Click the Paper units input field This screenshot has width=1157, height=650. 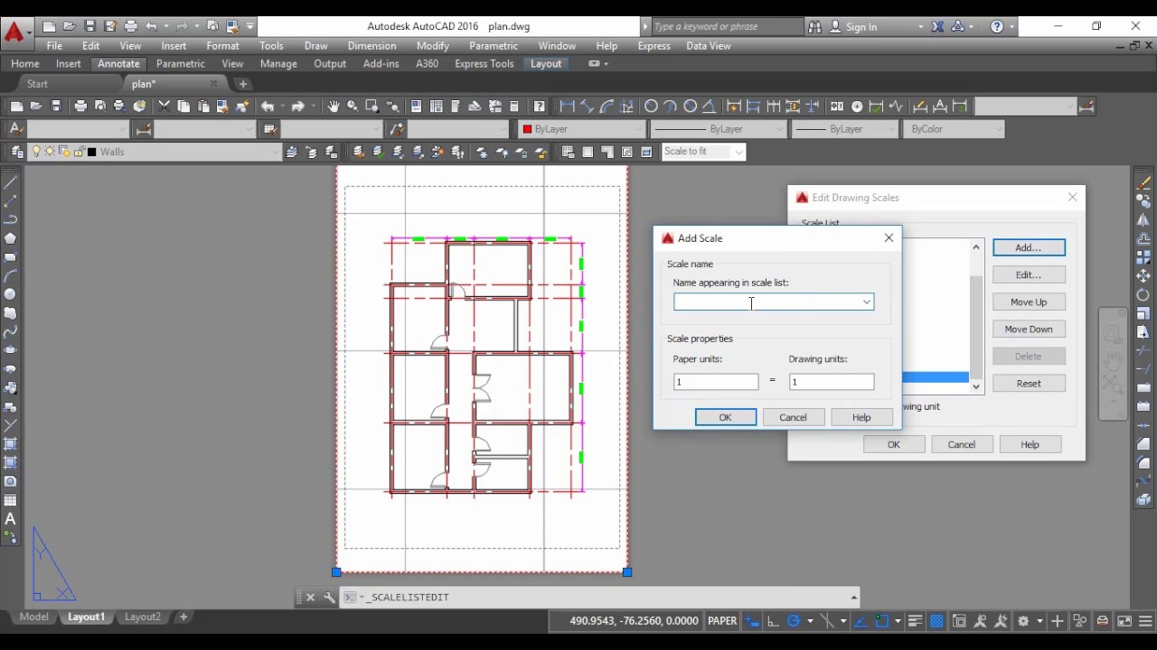tap(716, 382)
